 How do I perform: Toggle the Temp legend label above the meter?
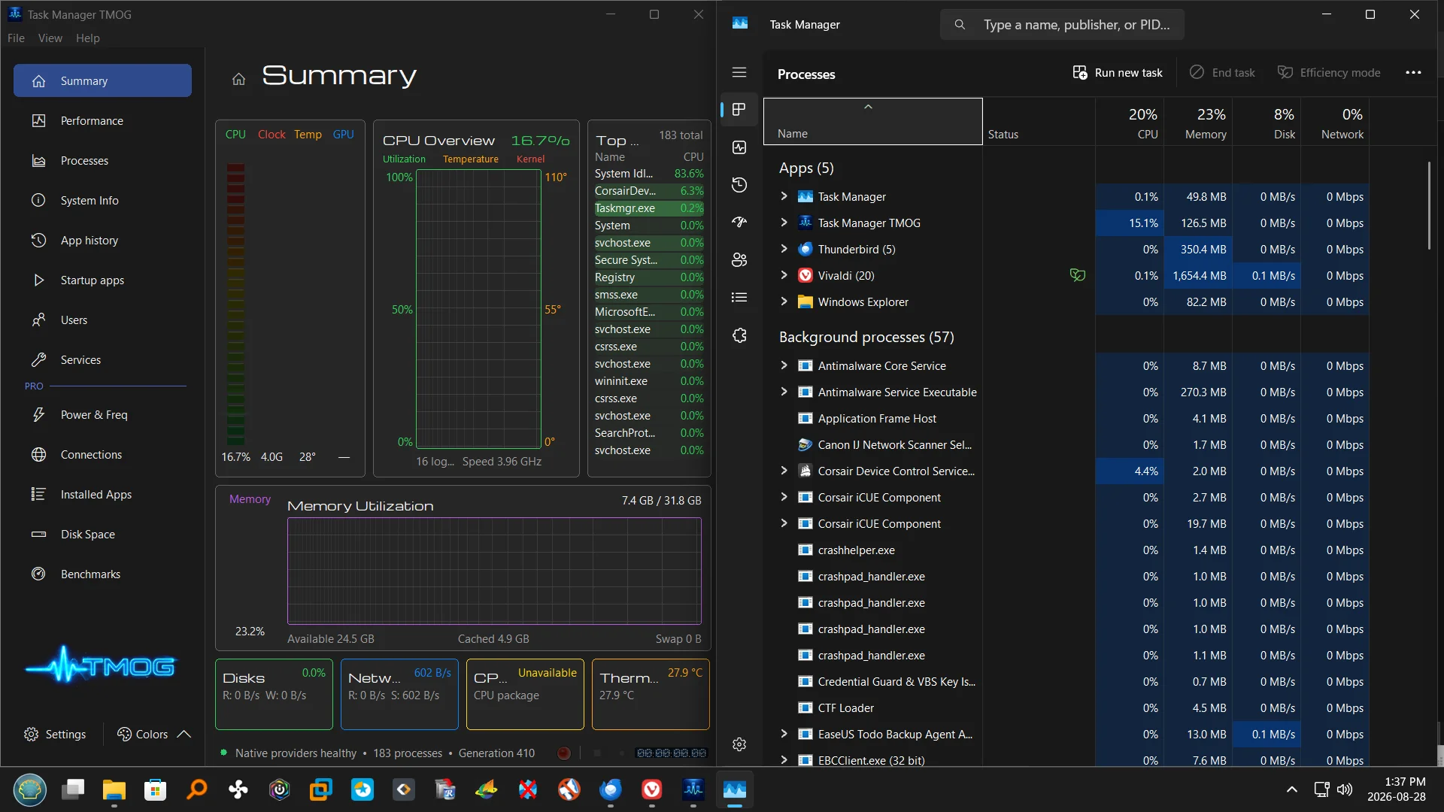pyautogui.click(x=308, y=134)
